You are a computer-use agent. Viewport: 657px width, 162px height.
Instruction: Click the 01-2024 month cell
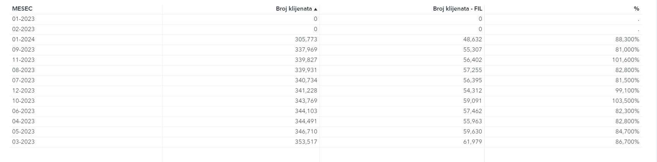pos(24,39)
